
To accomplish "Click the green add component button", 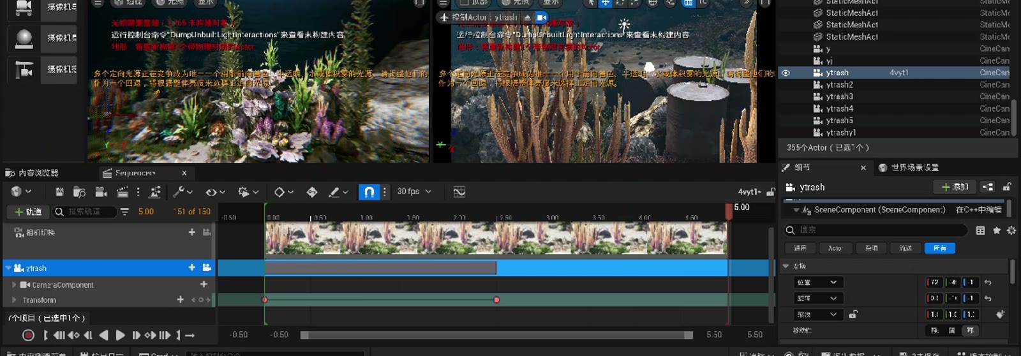I will (955, 187).
